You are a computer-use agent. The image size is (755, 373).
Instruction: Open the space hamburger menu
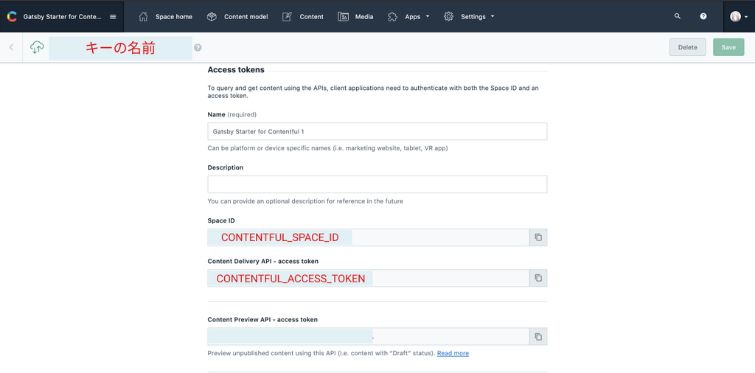(x=113, y=16)
